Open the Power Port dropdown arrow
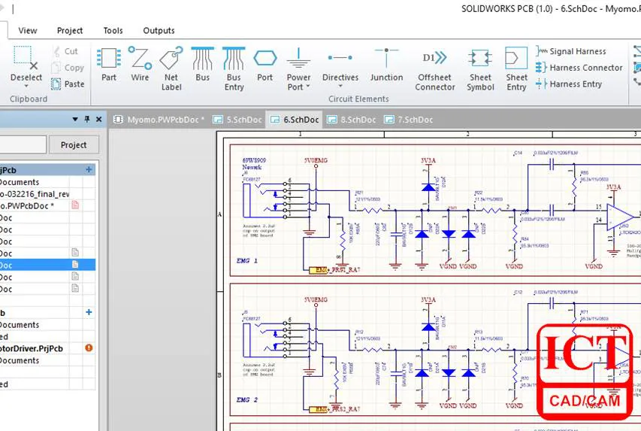The image size is (641, 431). pyautogui.click(x=308, y=87)
